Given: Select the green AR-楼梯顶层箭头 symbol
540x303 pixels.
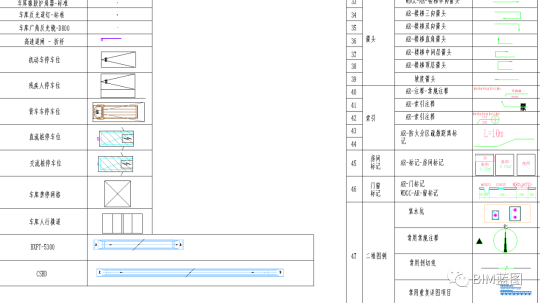Looking at the screenshot, I should [505, 65].
